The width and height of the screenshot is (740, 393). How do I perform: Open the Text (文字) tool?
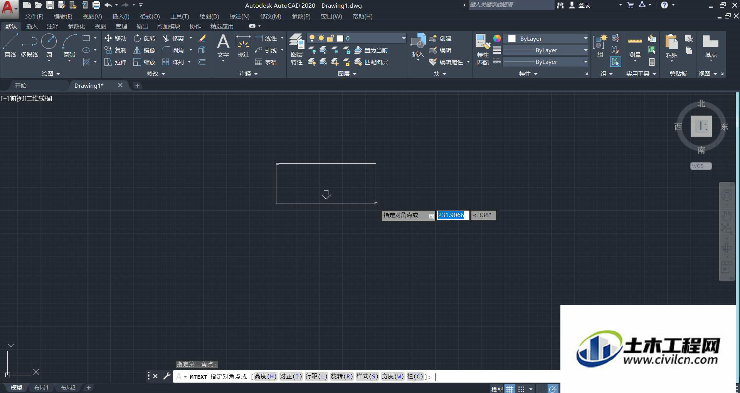tap(223, 45)
